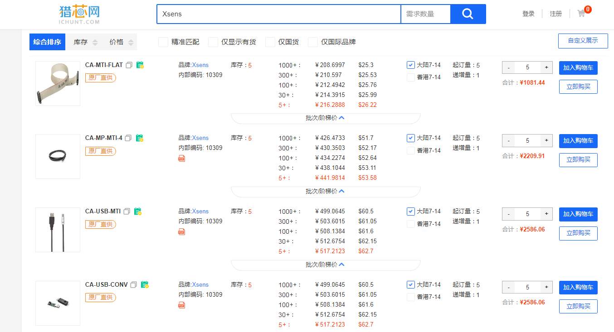Image resolution: width=614 pixels, height=332 pixels.
Task: Click the 注册 link
Action: [556, 14]
